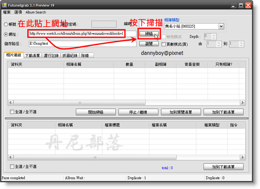The height and width of the screenshot is (189, 260).
Task: Switch to the 相片連結 tab
Action: pyautogui.click(x=14, y=55)
